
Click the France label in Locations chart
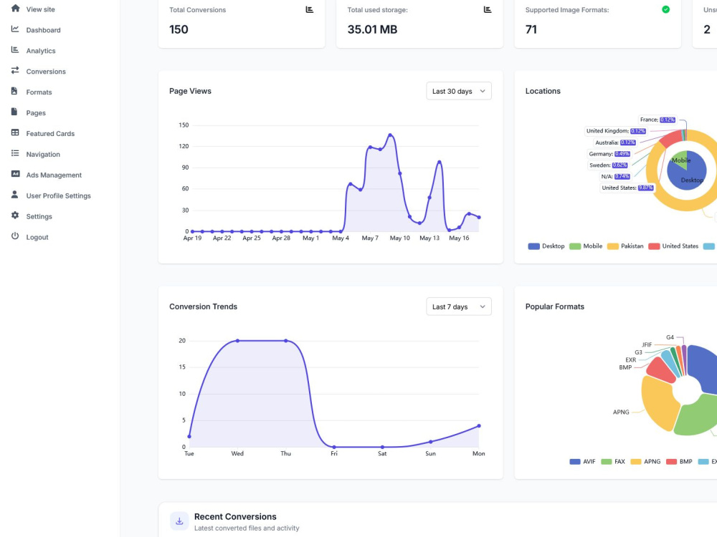tap(657, 120)
